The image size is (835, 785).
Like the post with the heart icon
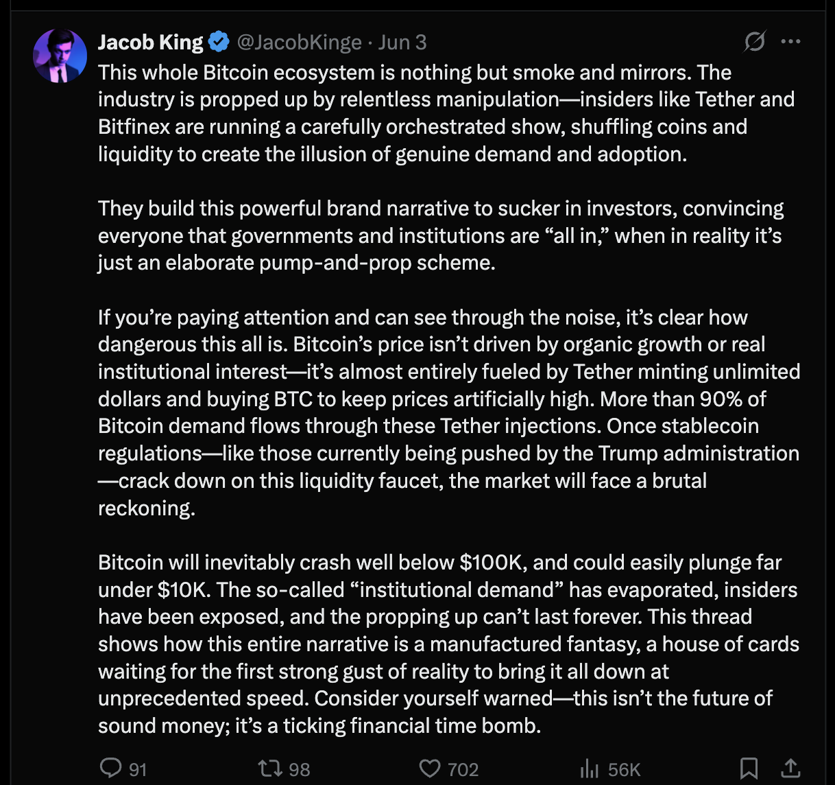coord(430,768)
